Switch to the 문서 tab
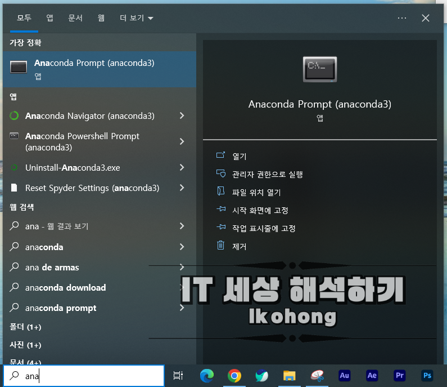This screenshot has height=387, width=447. 75,18
